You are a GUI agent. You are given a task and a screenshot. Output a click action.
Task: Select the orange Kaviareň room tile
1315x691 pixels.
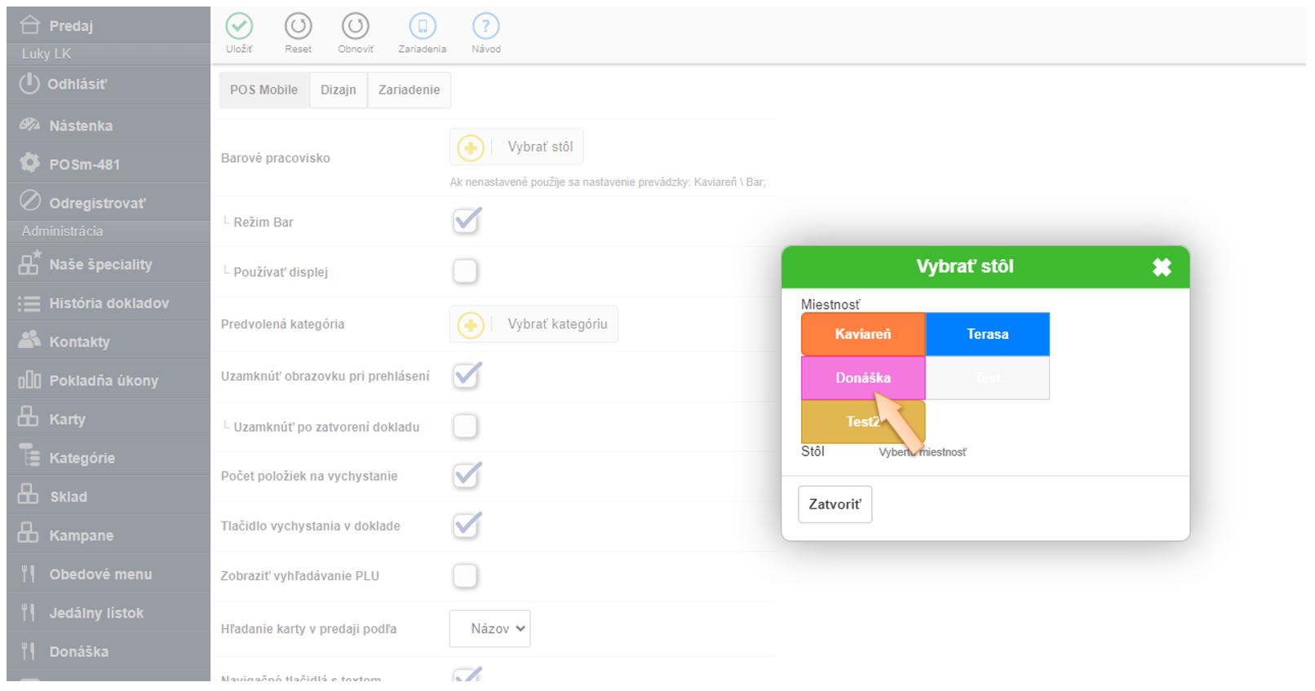pyautogui.click(x=863, y=334)
